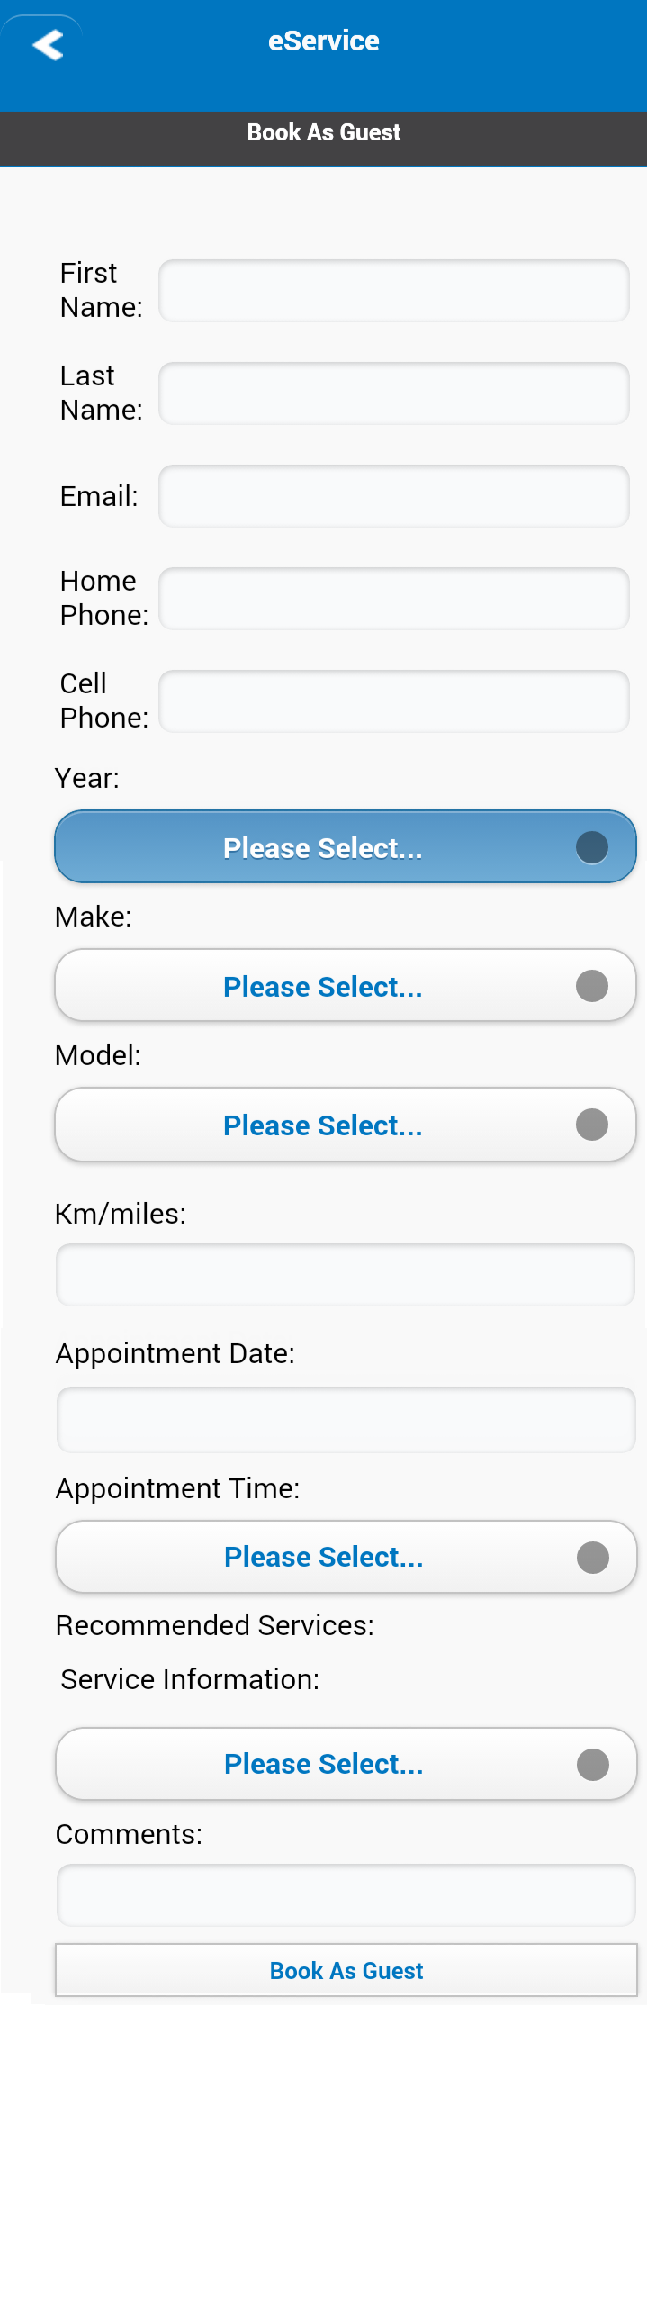Image resolution: width=647 pixels, height=2305 pixels.
Task: Open the Model selection dropdown
Action: click(x=324, y=1125)
